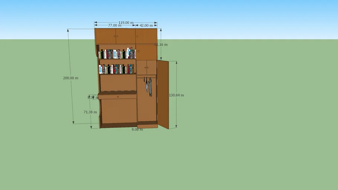Select the lower row of books
The height and width of the screenshot is (190, 338).
tap(117, 69)
